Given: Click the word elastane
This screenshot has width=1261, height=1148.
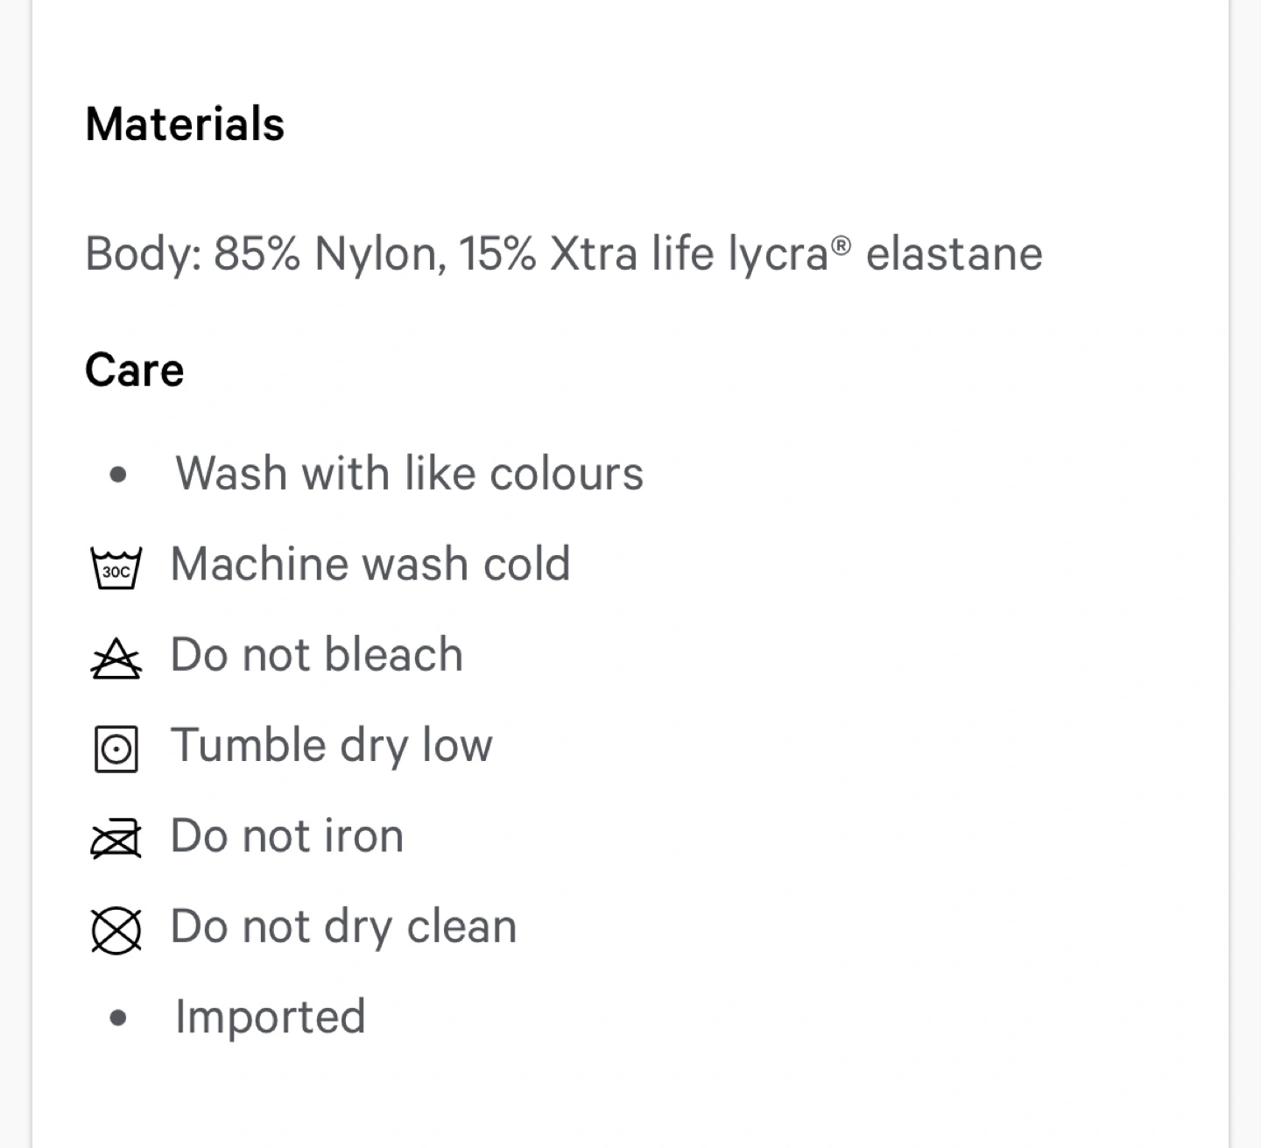Looking at the screenshot, I should [x=954, y=254].
